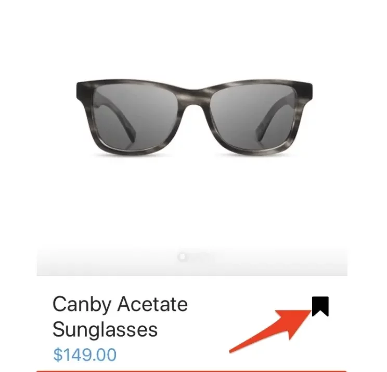Viewport: 387px width, 372px height.
Task: Tap the black bookmark save icon
Action: click(x=320, y=306)
